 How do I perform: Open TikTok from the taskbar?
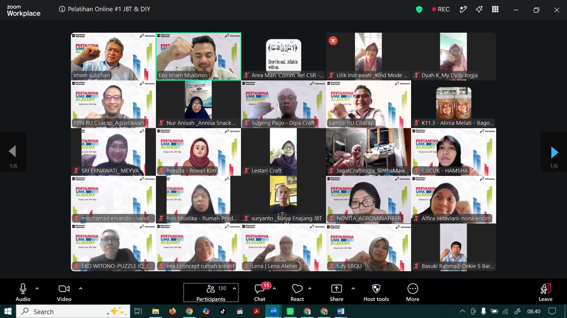(223, 311)
